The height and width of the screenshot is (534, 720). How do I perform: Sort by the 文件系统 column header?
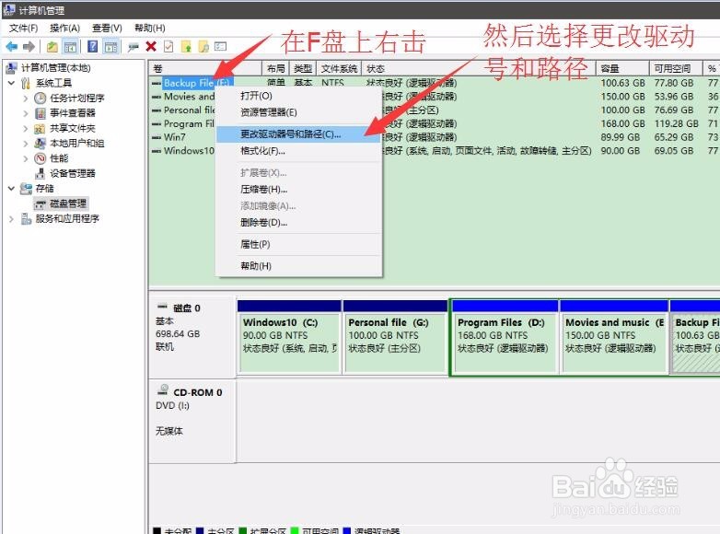coord(339,68)
